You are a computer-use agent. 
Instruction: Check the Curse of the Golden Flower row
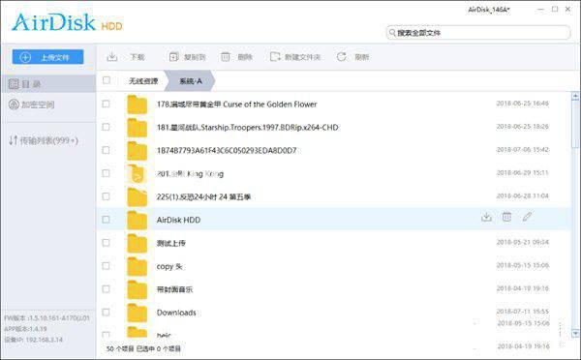106,104
